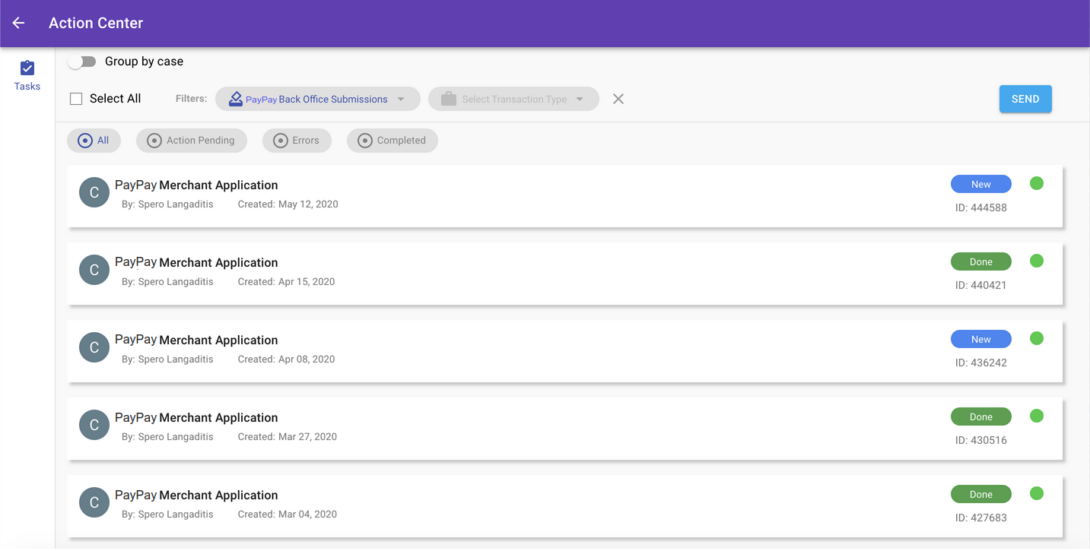Click the SEND button
The height and width of the screenshot is (551, 1090).
(x=1025, y=99)
